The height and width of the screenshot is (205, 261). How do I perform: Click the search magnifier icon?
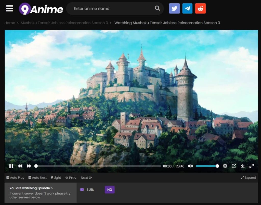(x=157, y=8)
